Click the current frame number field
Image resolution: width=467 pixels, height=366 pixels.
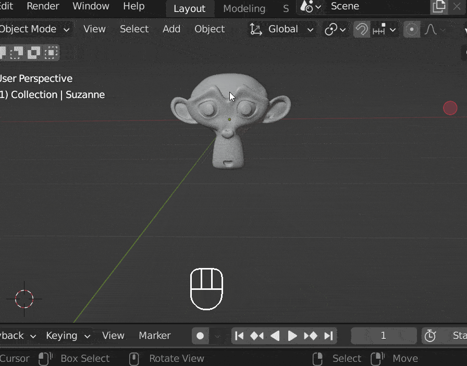pos(384,336)
